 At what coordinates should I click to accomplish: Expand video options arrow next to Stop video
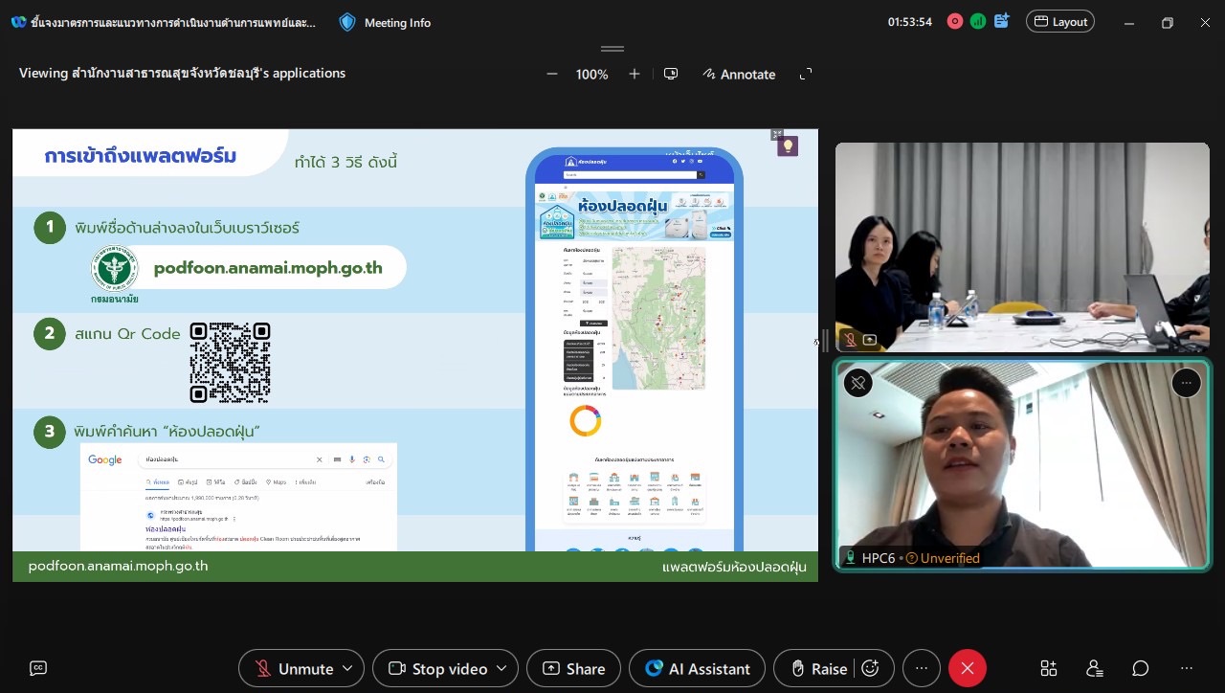click(x=501, y=668)
